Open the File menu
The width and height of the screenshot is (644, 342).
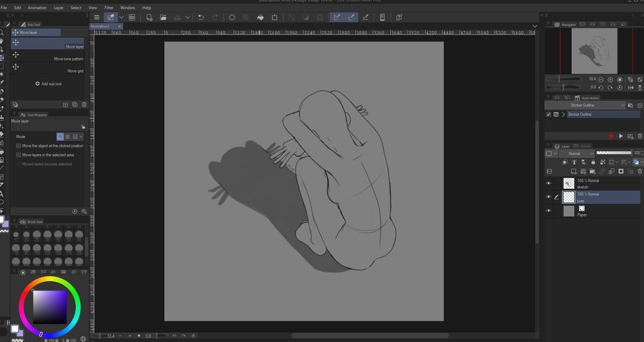point(4,7)
